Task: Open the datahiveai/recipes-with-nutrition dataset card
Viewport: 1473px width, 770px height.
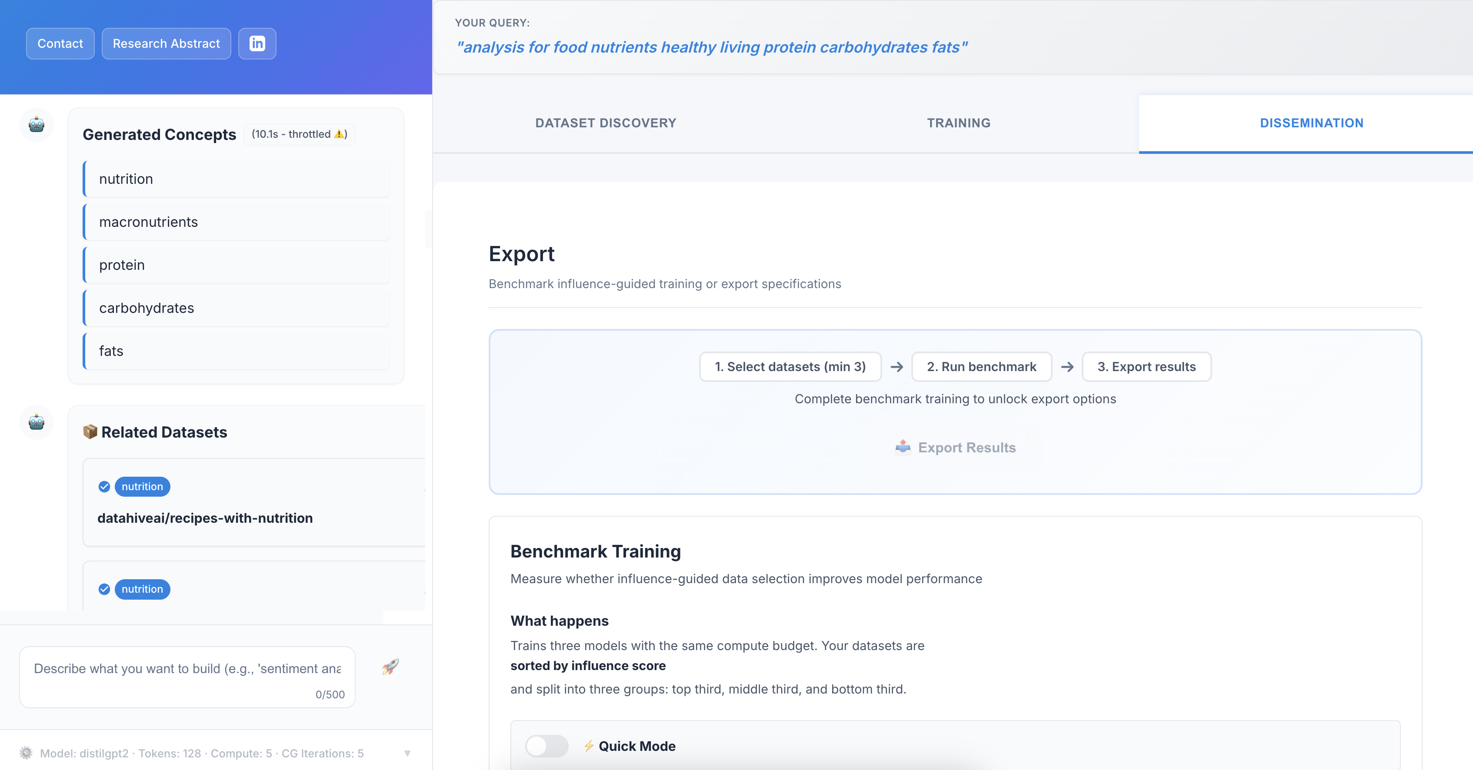Action: [x=205, y=518]
